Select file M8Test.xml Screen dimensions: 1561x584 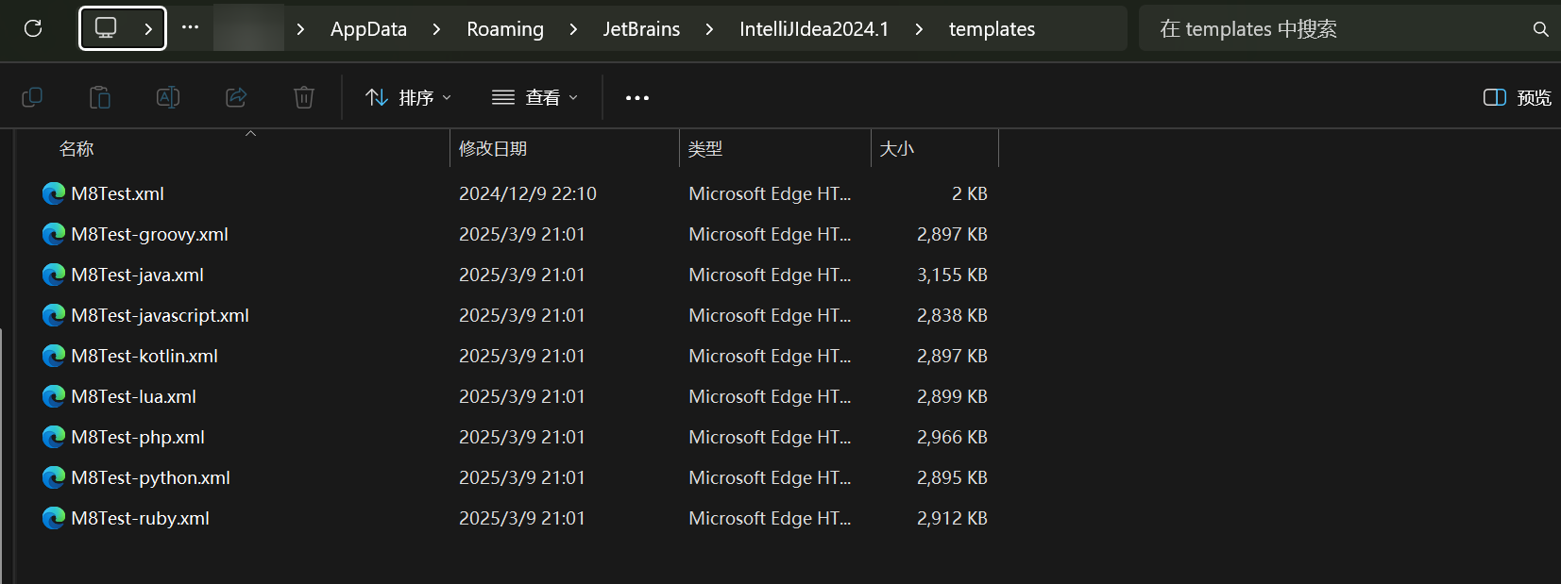[x=117, y=193]
